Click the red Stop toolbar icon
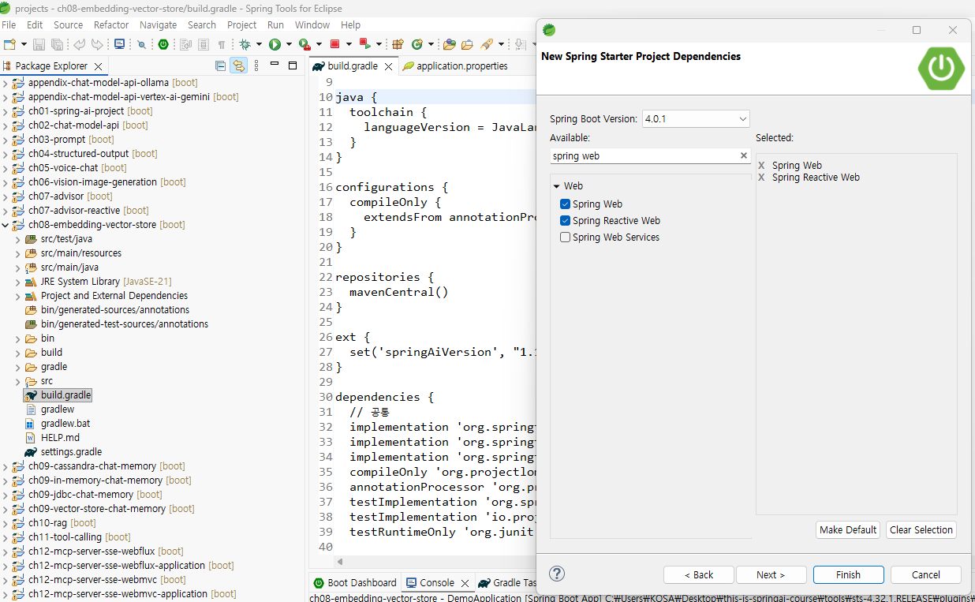 click(x=334, y=44)
